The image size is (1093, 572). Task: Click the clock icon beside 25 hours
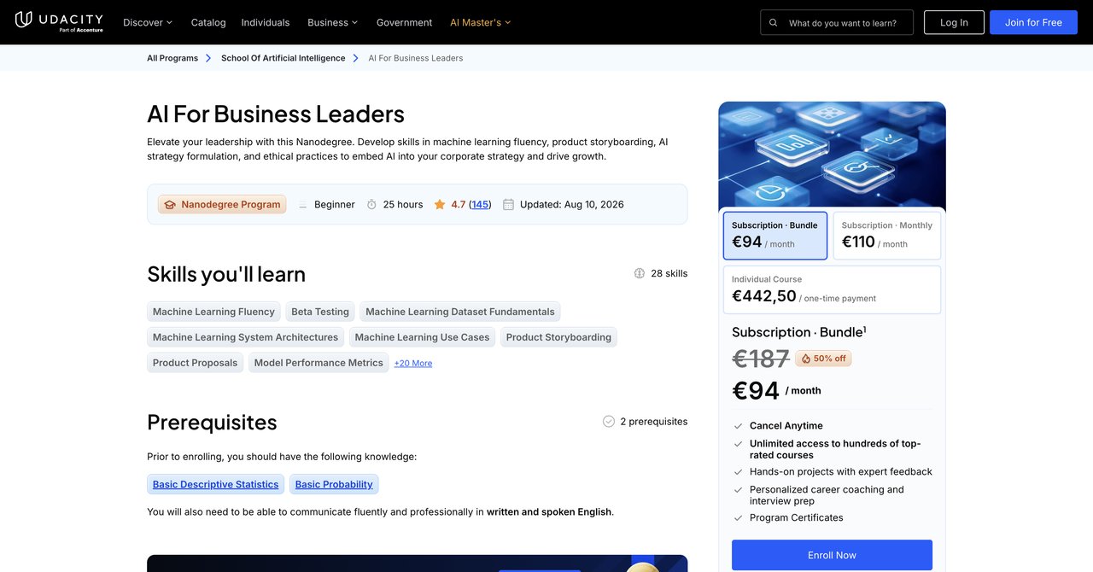(x=371, y=205)
